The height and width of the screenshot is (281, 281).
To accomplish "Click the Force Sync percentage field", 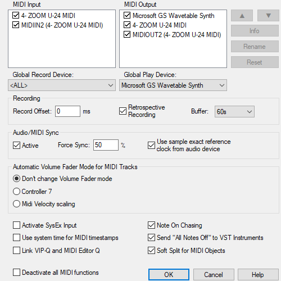I will [x=106, y=145].
